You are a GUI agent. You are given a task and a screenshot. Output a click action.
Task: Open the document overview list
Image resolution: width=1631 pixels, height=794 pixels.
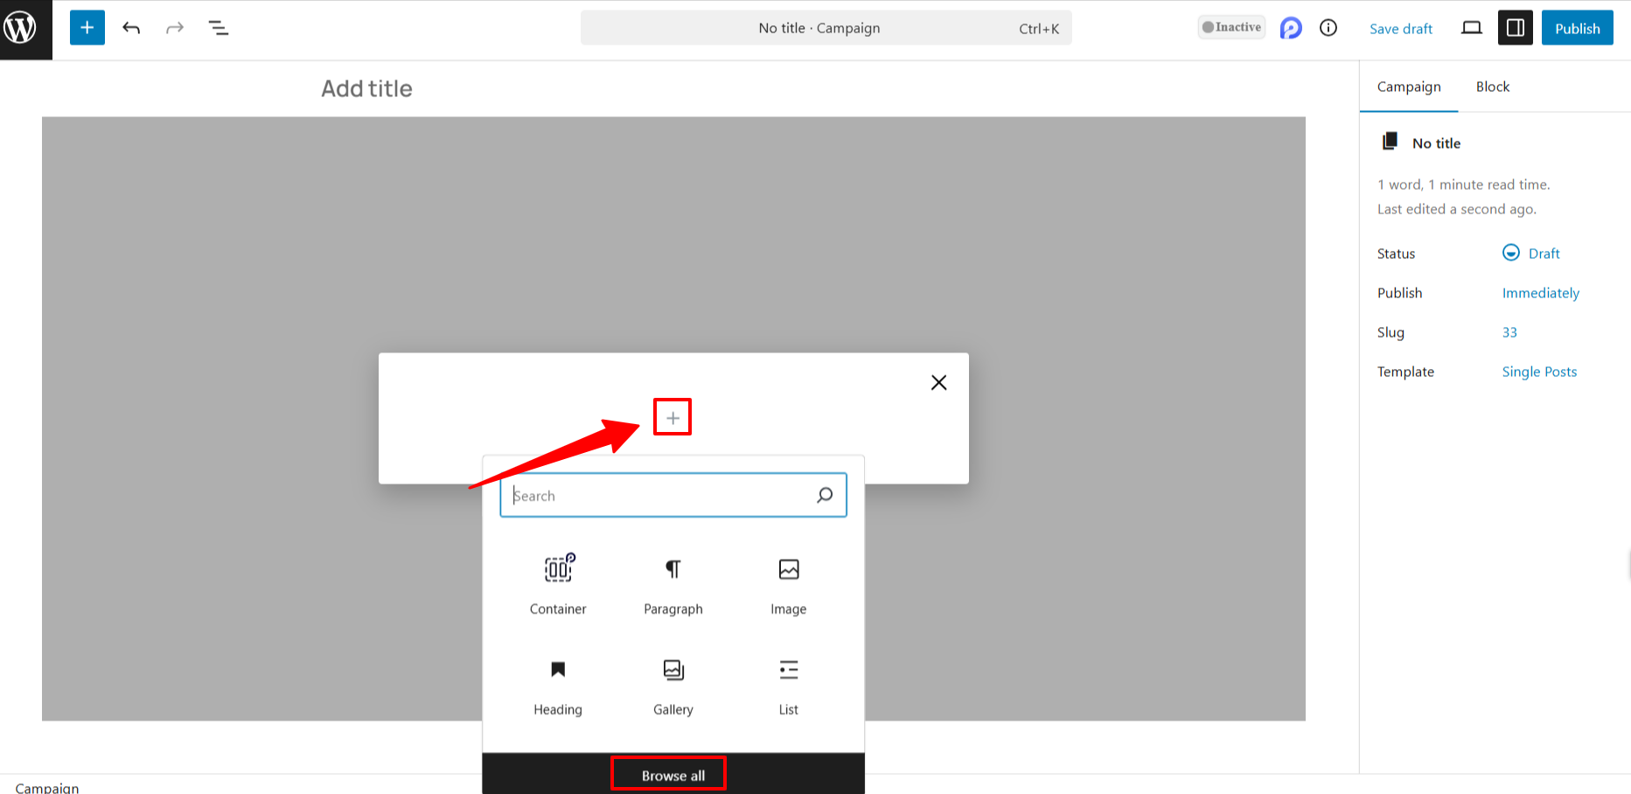point(219,28)
